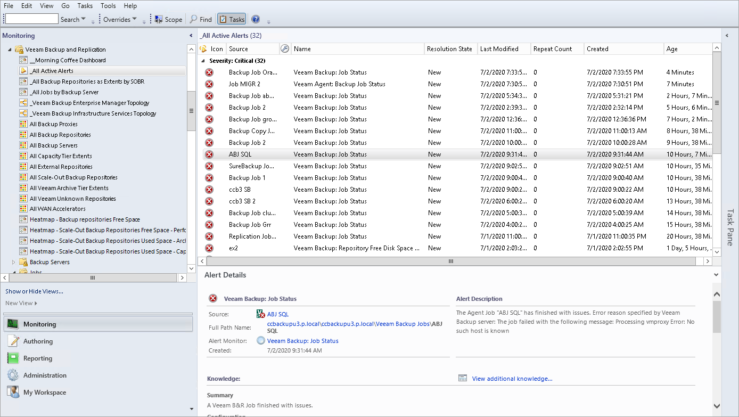Click the Scope toolbar button
The image size is (739, 417).
click(169, 20)
